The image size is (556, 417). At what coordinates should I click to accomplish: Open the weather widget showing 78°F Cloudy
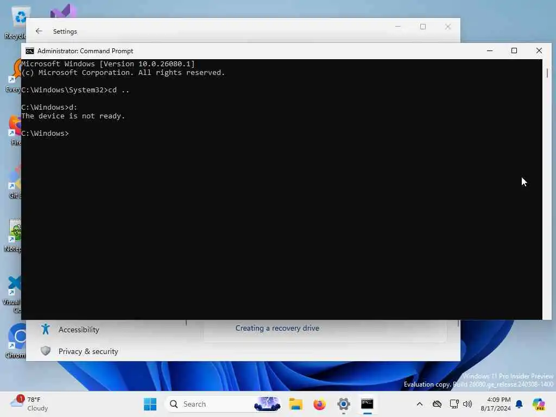29,404
